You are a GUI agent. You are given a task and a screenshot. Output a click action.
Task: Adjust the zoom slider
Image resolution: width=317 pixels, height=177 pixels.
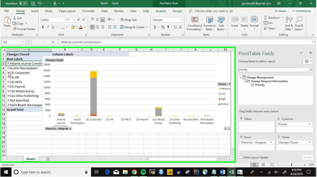coord(291,165)
